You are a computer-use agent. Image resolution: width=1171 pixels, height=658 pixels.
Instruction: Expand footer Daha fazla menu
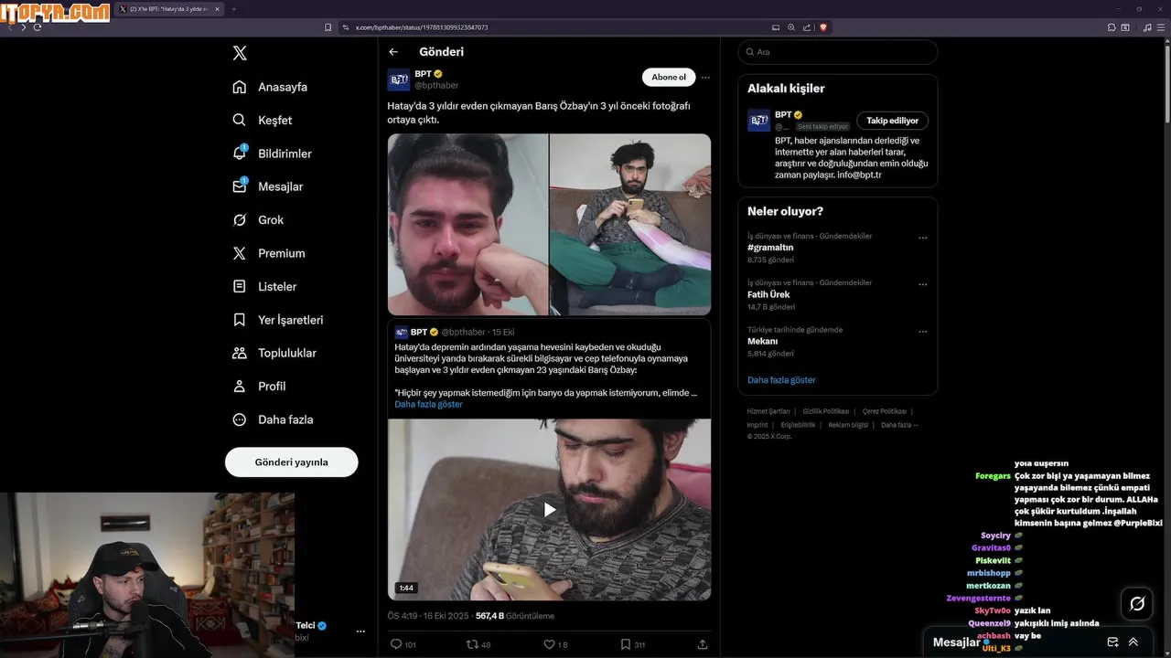tap(899, 425)
